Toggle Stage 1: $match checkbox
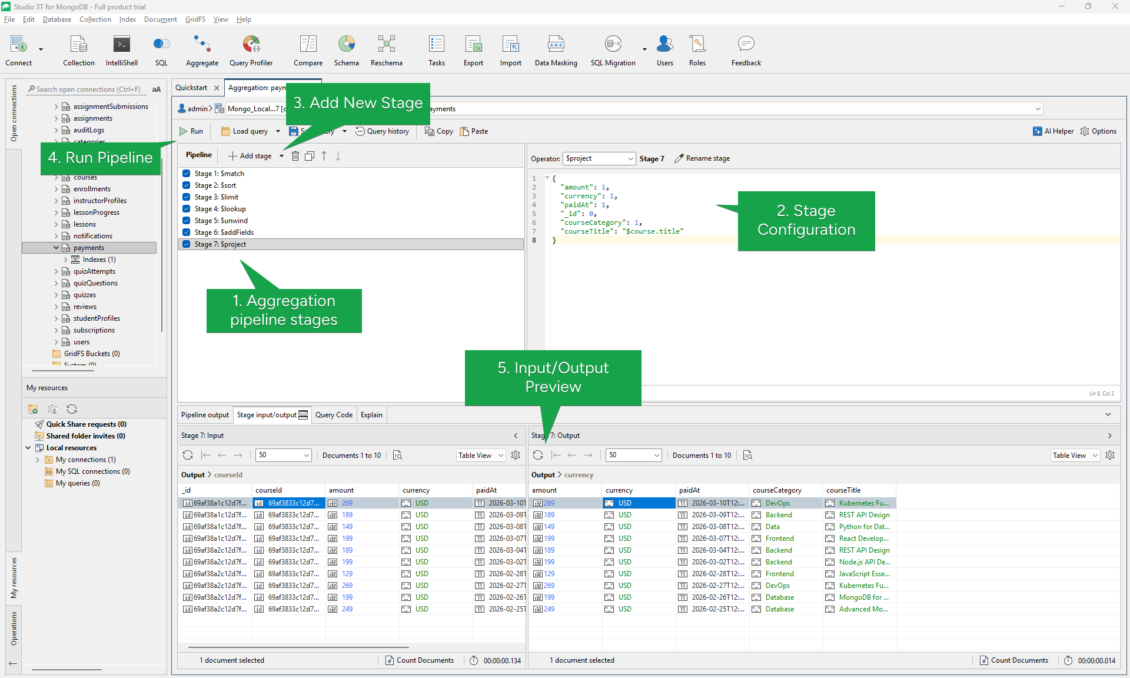This screenshot has height=678, width=1130. (x=186, y=174)
